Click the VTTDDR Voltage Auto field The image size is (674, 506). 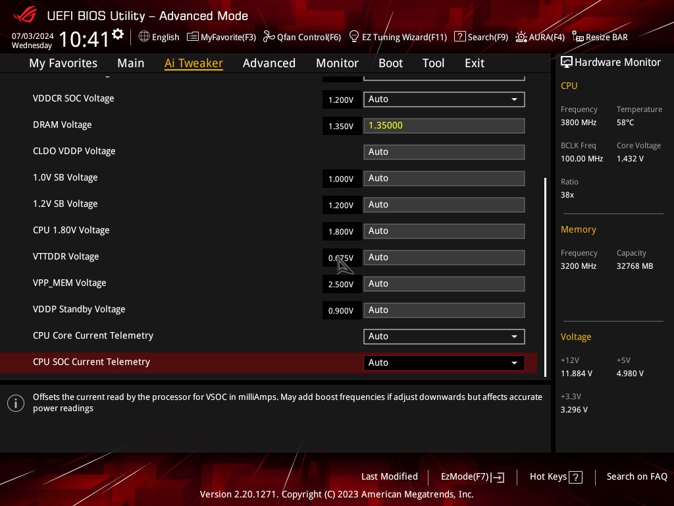coord(444,258)
